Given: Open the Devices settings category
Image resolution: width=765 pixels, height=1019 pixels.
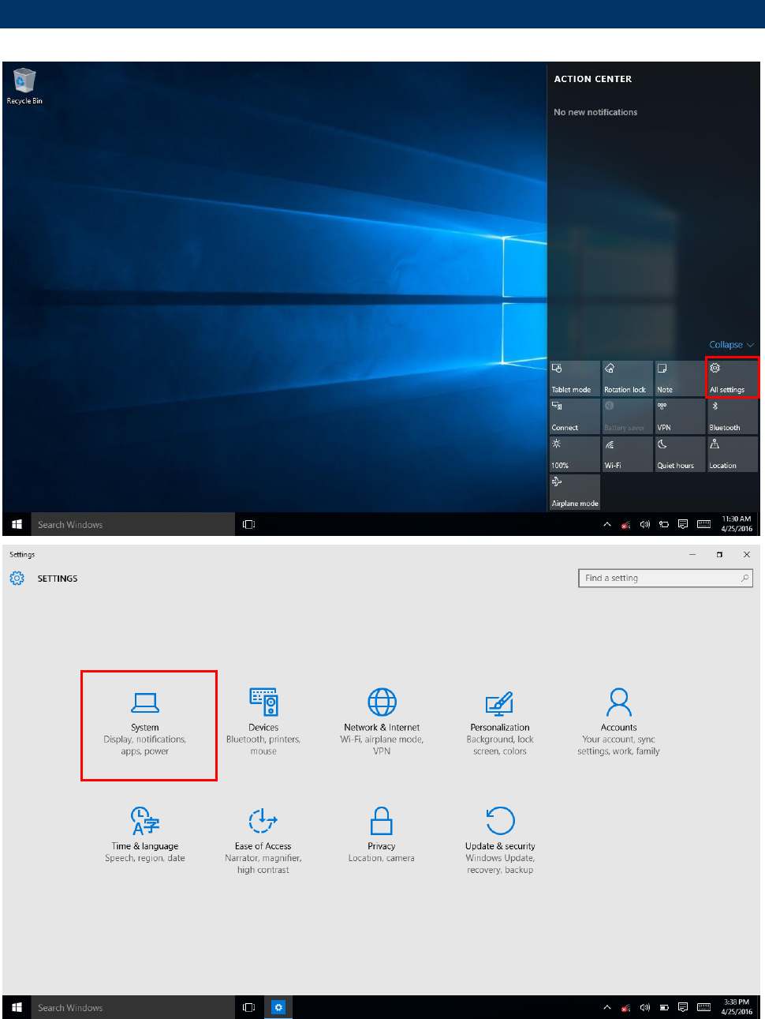Looking at the screenshot, I should (x=263, y=721).
